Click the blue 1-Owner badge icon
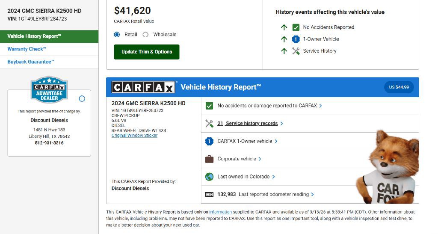The height and width of the screenshot is (234, 438). (209, 141)
